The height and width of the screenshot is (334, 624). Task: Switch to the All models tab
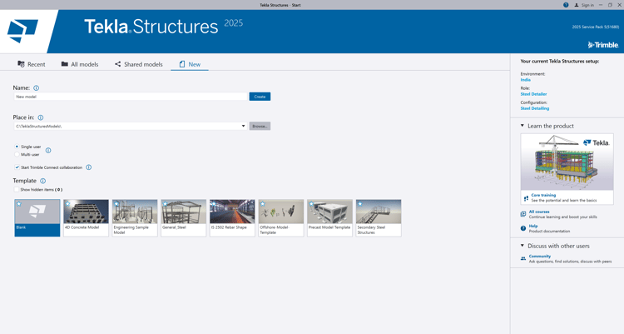(80, 64)
